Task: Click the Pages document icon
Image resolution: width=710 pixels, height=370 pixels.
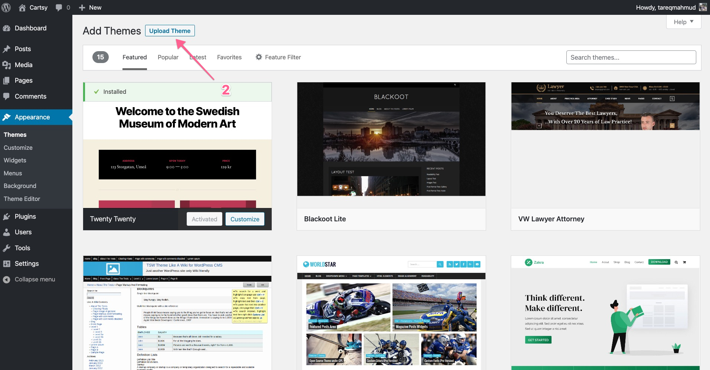Action: (6, 80)
